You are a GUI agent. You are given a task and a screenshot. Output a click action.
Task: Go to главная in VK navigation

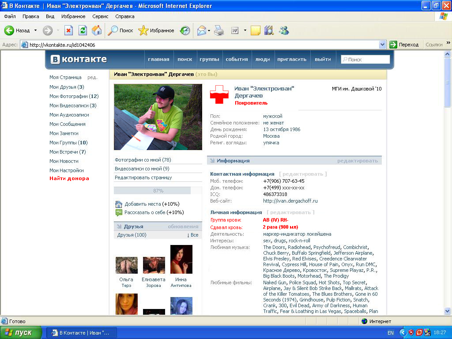coord(158,59)
